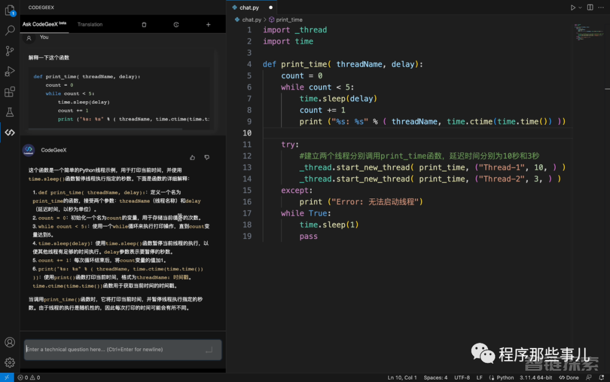
Task: Clear the chat with trash icon
Action: tap(144, 24)
